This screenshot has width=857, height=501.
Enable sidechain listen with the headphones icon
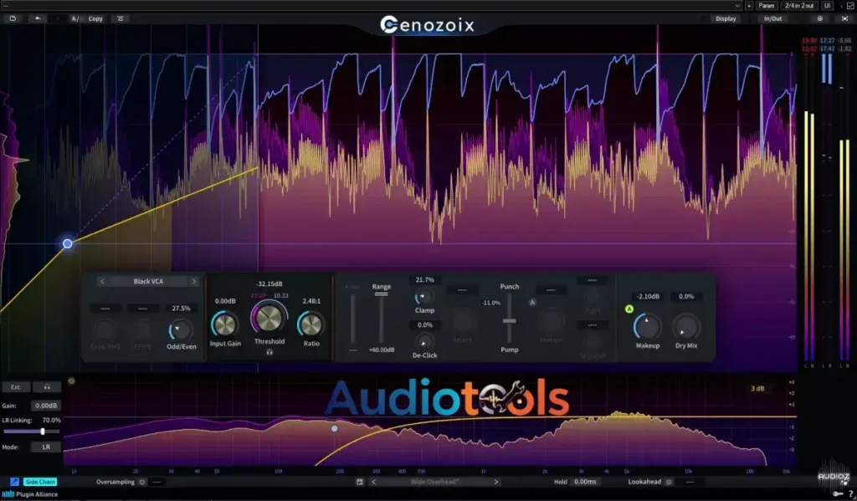point(46,386)
